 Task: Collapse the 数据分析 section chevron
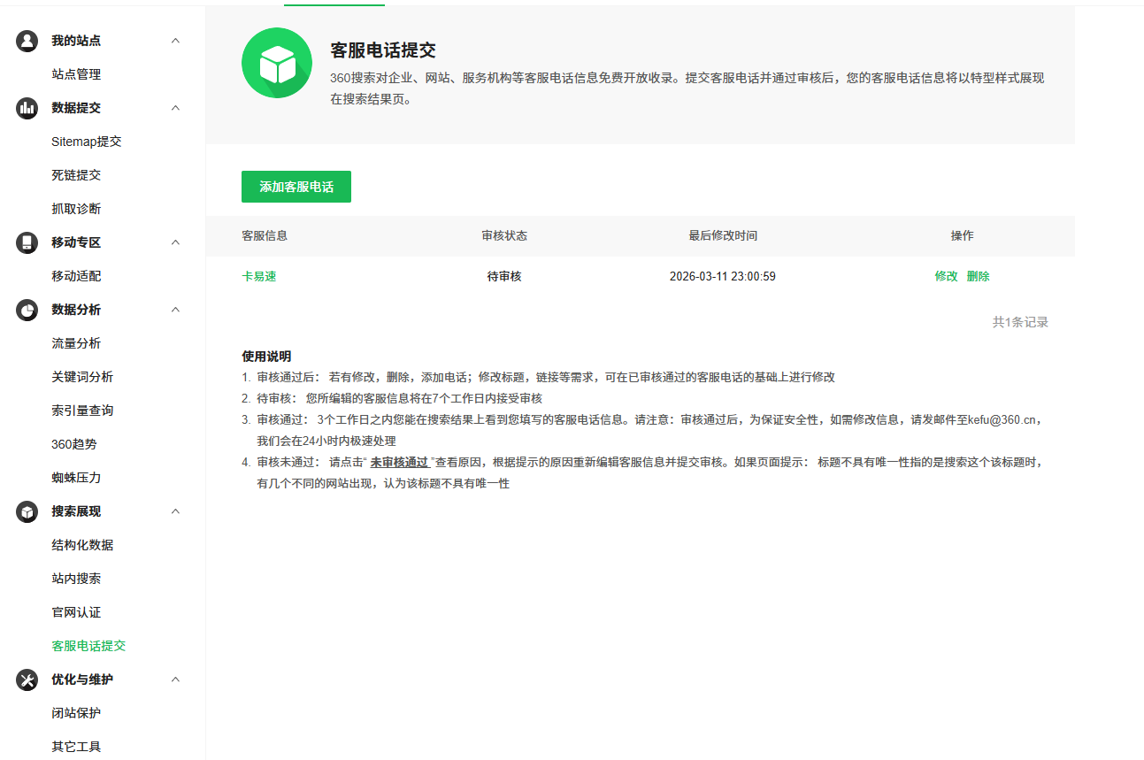click(x=175, y=310)
